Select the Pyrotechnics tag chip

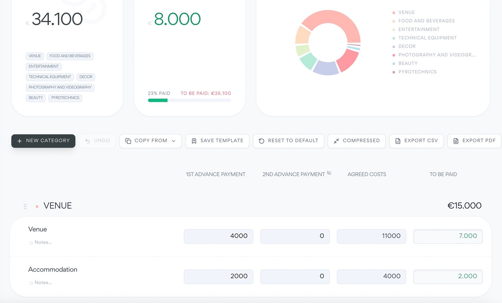pos(65,98)
